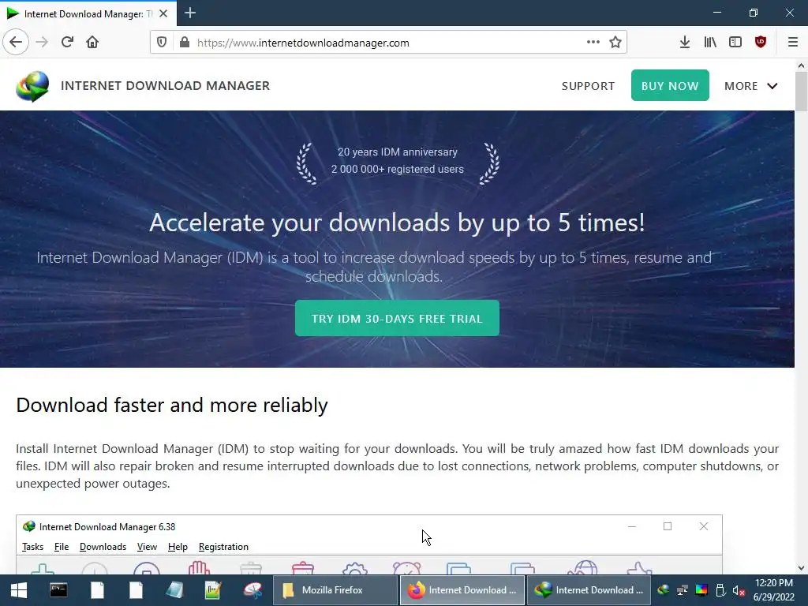Click the BUY NOW button
Image resolution: width=808 pixels, height=606 pixels.
click(670, 85)
